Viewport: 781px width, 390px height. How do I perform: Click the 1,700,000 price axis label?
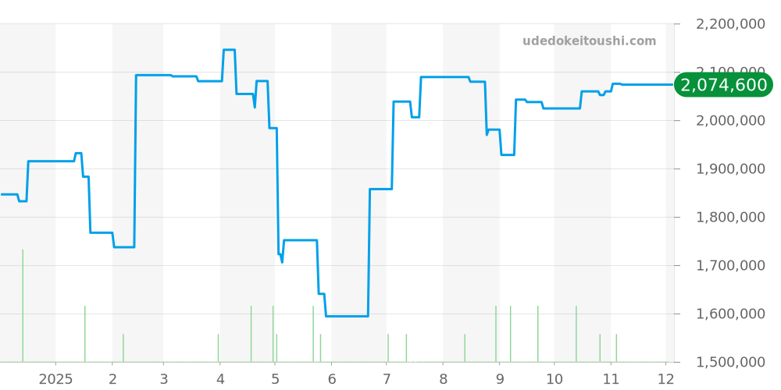coord(729,266)
